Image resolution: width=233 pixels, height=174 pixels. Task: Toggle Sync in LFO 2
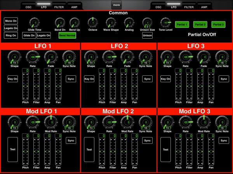coord(147,79)
